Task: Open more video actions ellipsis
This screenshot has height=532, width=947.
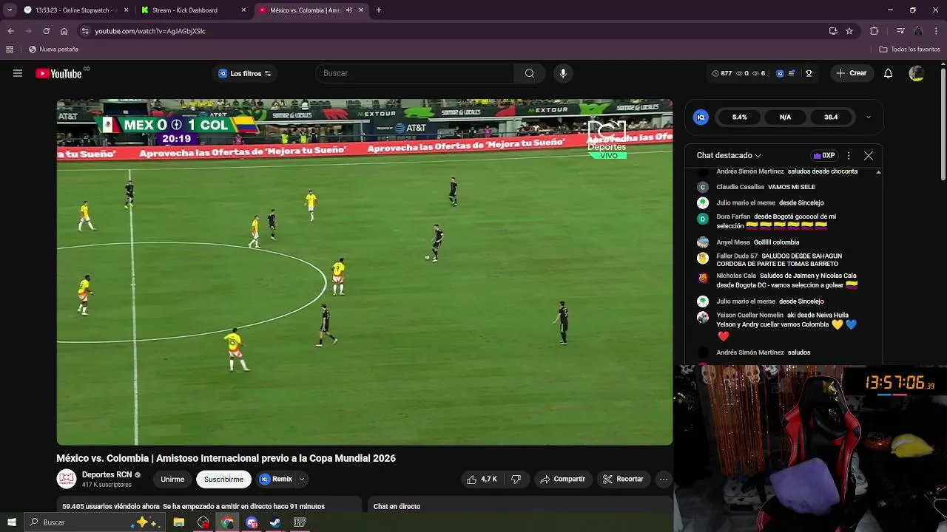Action: 664,479
